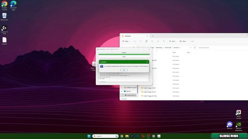Image resolution: width=248 pixels, height=139 pixels.
Task: Select the installer file on desktop
Action: 4,41
